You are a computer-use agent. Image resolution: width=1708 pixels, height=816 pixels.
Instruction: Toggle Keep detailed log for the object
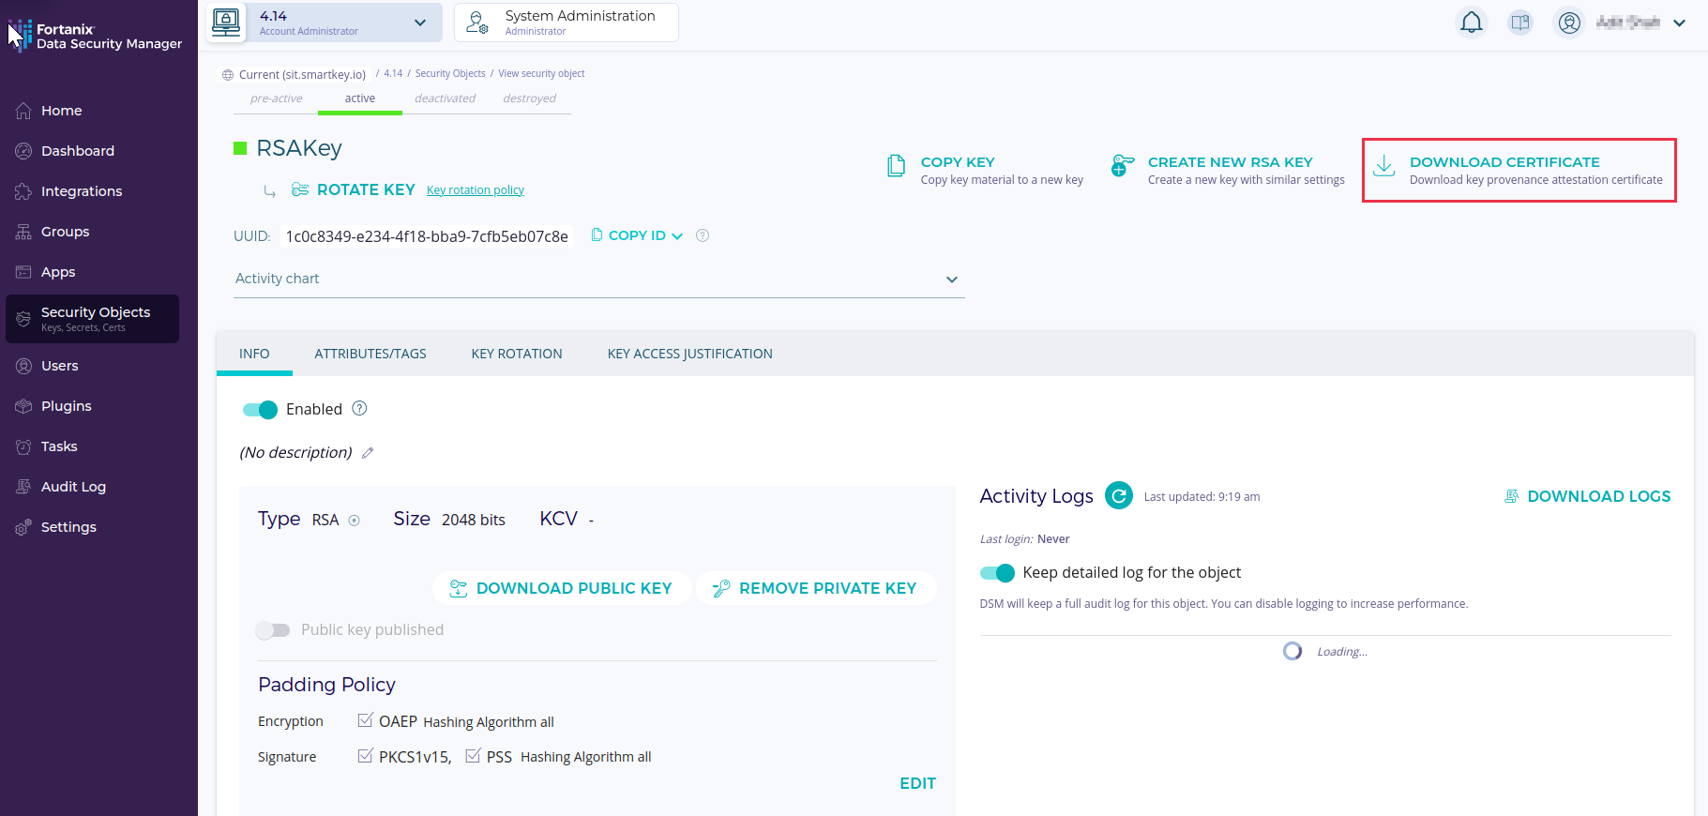pos(997,573)
